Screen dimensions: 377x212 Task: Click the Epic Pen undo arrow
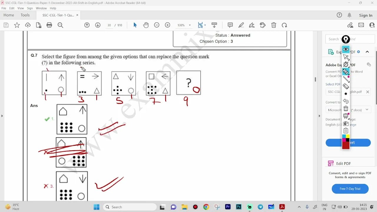(346, 101)
